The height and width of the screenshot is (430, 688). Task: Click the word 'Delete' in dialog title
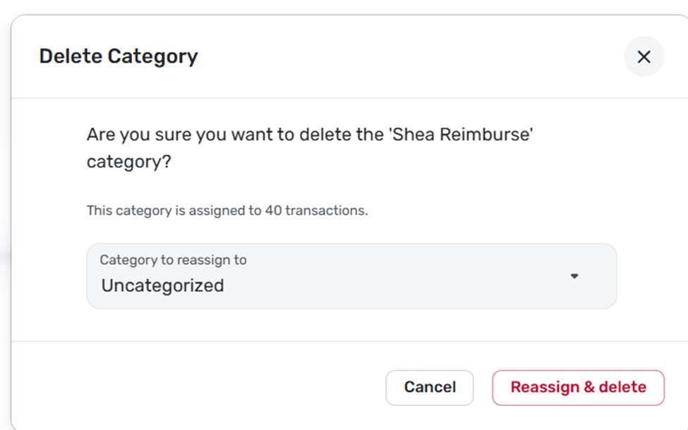(70, 56)
